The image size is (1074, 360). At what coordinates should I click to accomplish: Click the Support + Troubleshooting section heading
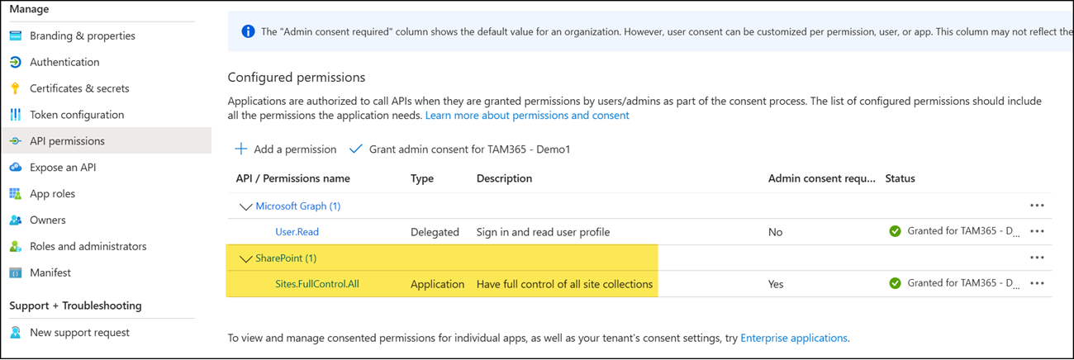pyautogui.click(x=75, y=306)
